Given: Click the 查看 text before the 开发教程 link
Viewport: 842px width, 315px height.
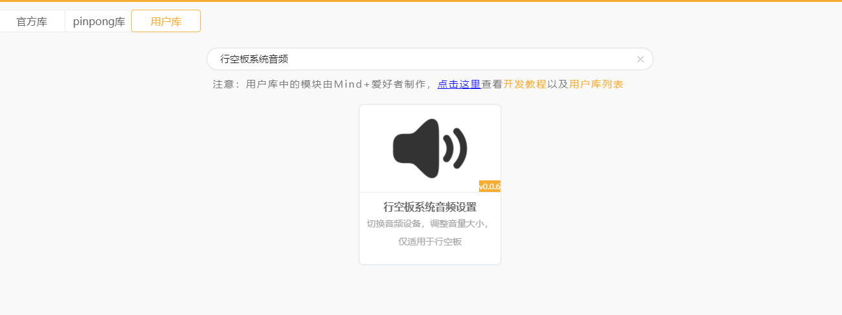Looking at the screenshot, I should click(x=492, y=84).
